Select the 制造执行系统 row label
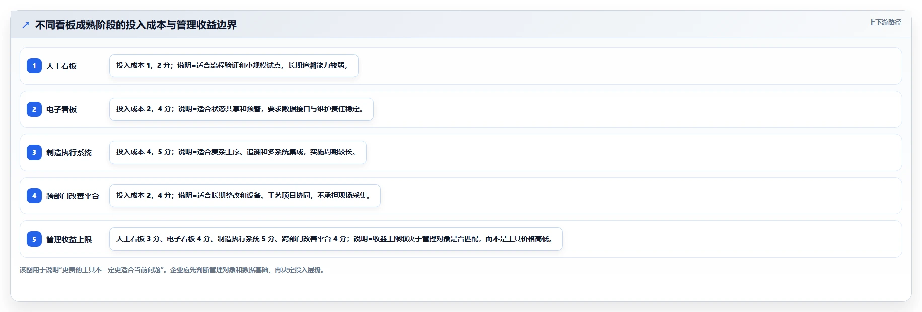The image size is (922, 312). pyautogui.click(x=69, y=153)
